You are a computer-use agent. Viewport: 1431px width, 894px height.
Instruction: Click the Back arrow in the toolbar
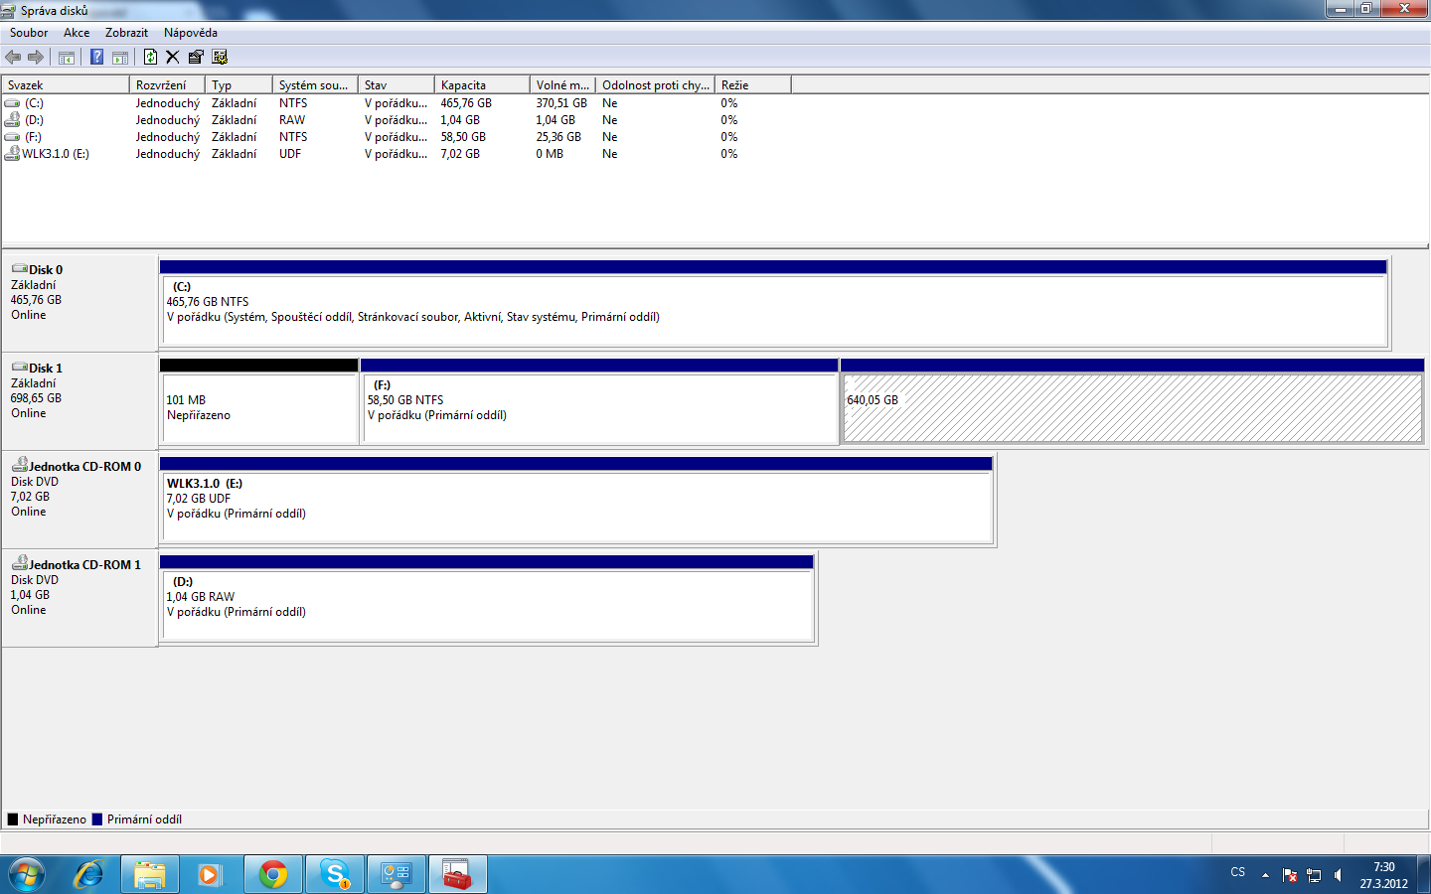[13, 58]
